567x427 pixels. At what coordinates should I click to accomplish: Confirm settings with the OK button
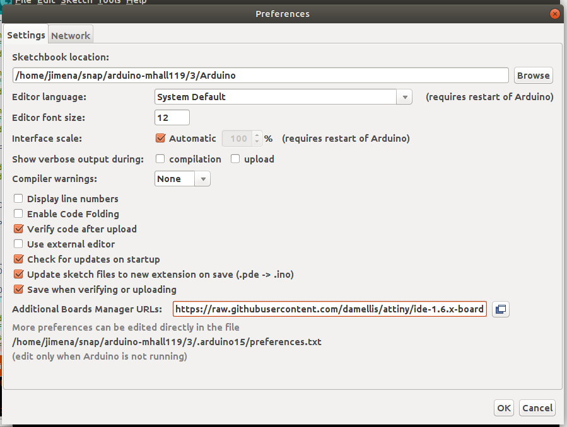point(504,408)
